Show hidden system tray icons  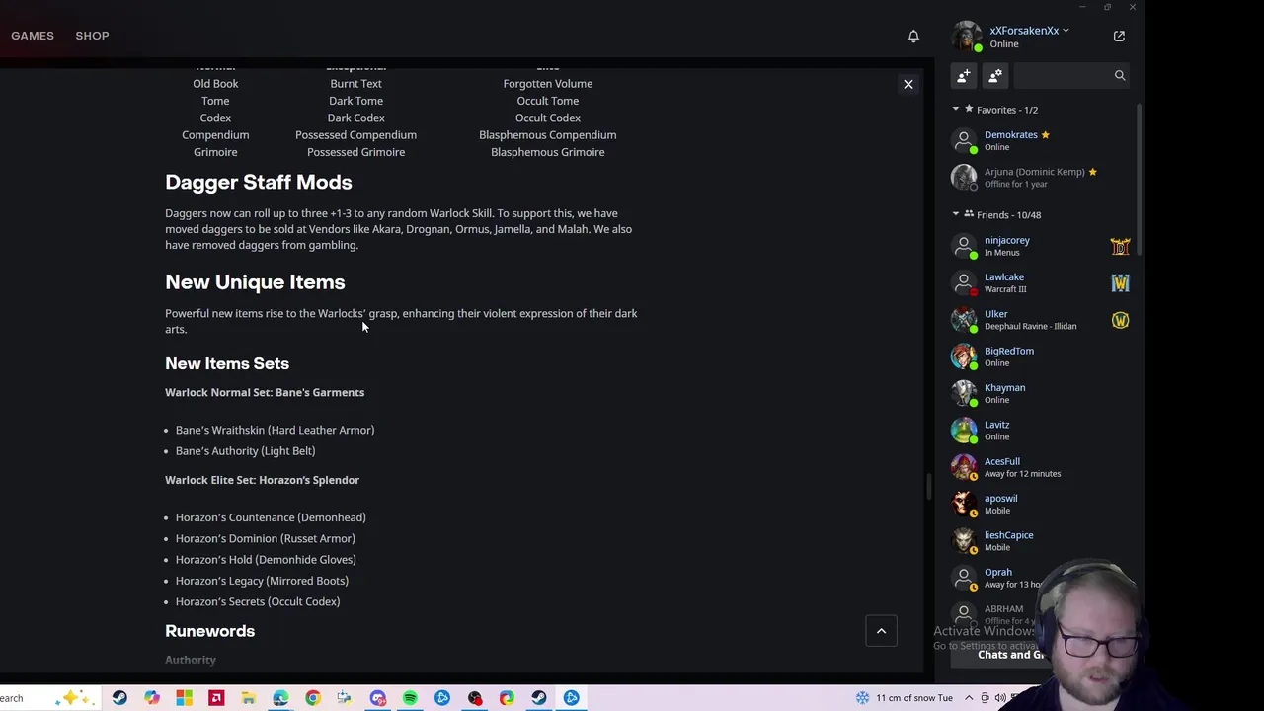pos(969,698)
